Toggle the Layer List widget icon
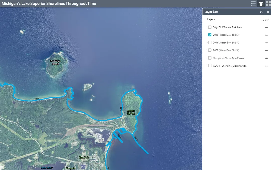 (x=261, y=4)
